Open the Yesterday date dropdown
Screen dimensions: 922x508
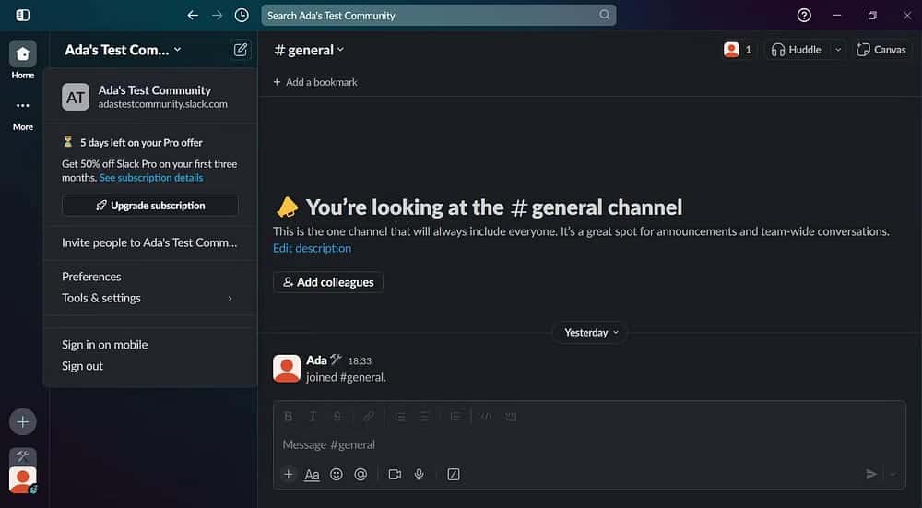click(x=590, y=333)
